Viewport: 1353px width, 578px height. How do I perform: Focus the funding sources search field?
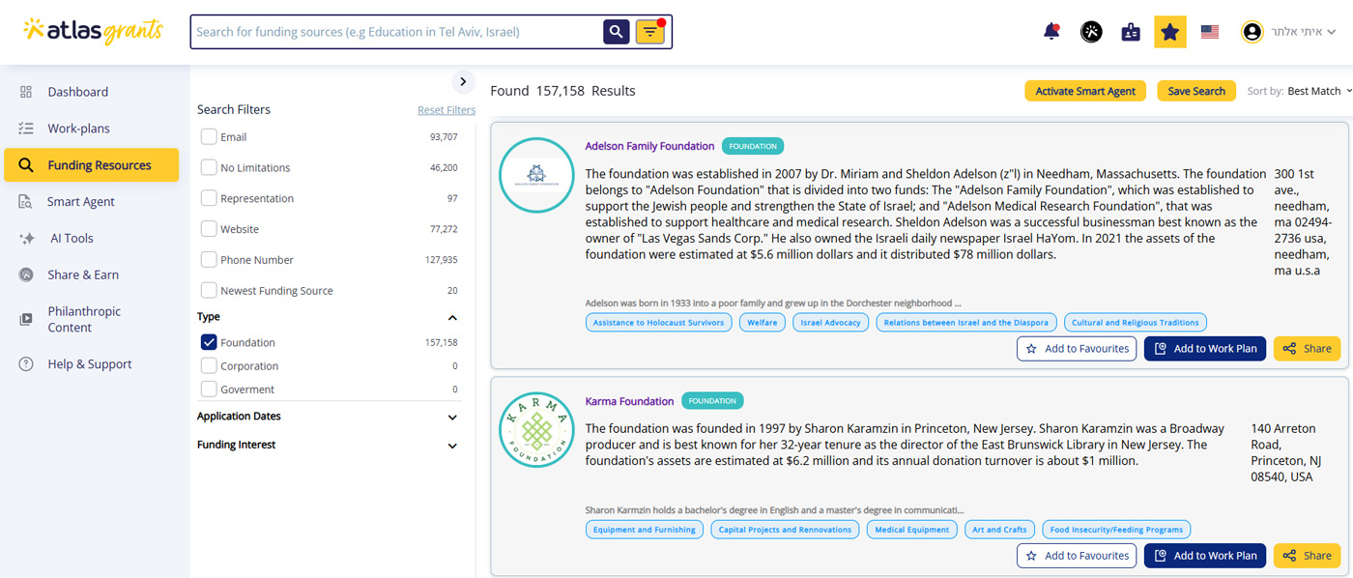[397, 32]
